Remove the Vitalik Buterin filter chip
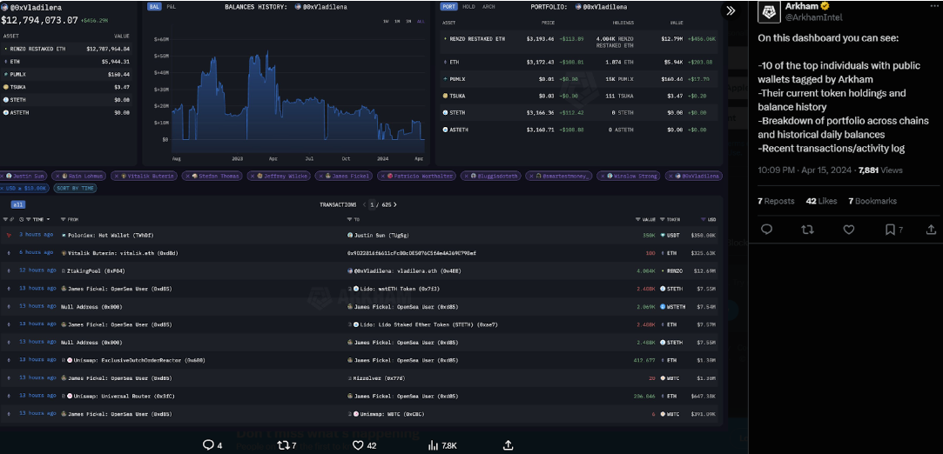 117,176
